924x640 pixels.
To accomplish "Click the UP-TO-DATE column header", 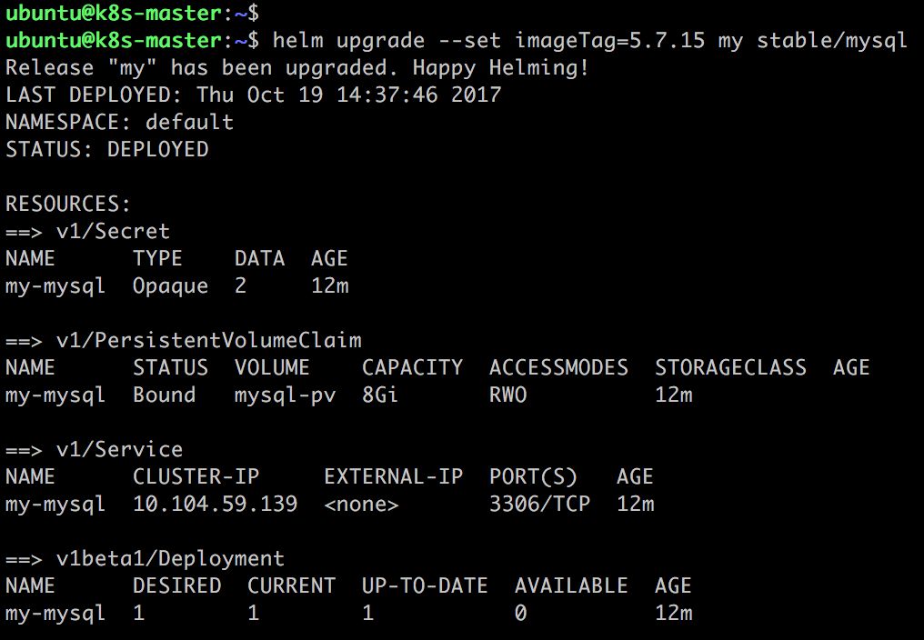I will [x=425, y=585].
